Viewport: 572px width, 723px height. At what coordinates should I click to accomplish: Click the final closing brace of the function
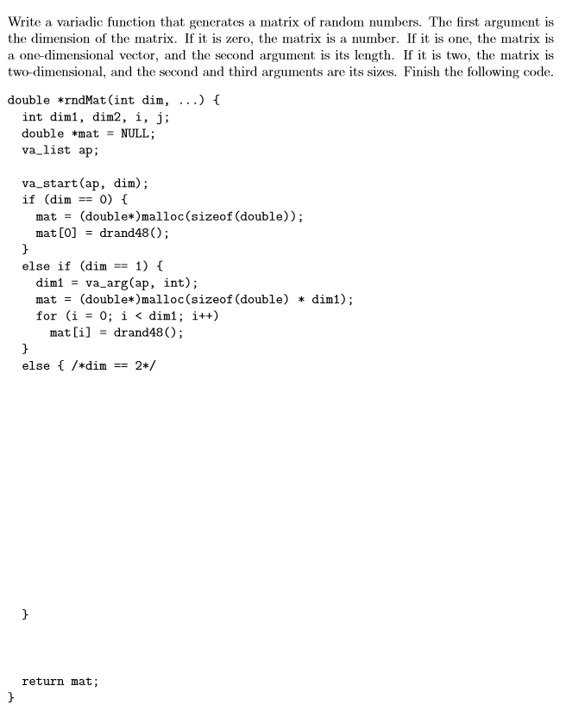pos(11,697)
